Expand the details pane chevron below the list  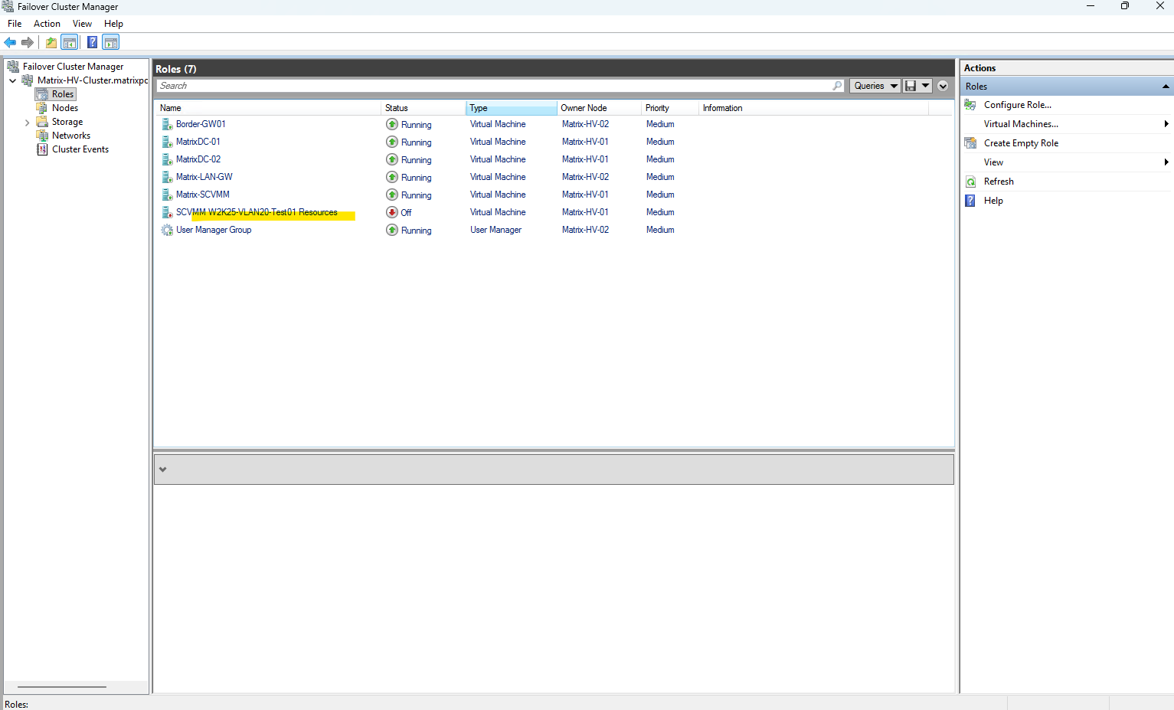point(162,470)
